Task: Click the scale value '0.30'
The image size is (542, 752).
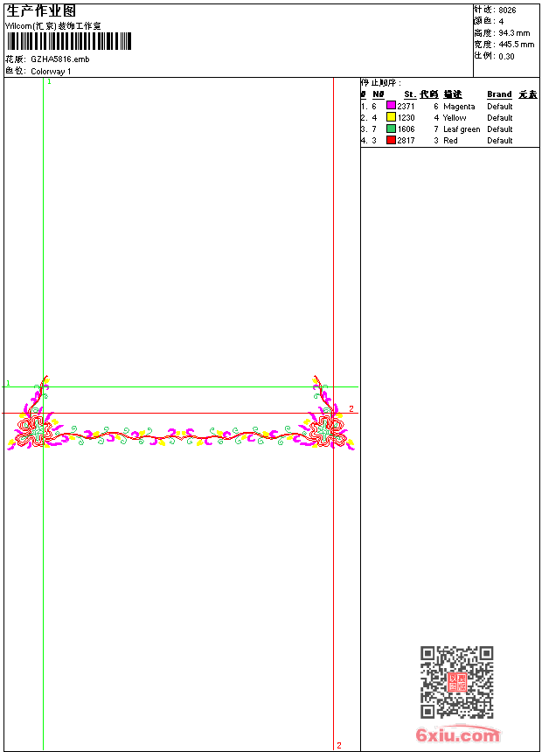Action: click(x=506, y=56)
